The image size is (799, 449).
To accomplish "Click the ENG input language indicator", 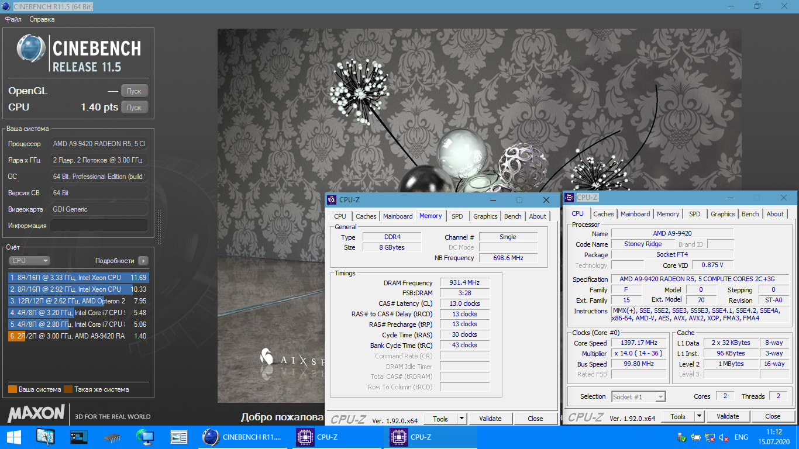I will point(741,437).
